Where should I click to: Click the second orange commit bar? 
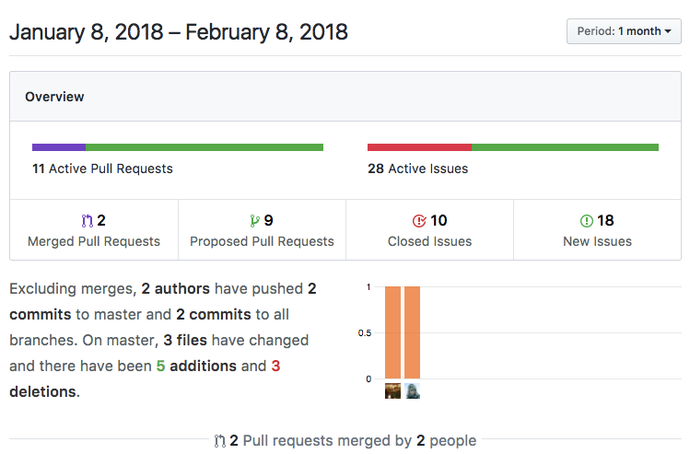[412, 332]
